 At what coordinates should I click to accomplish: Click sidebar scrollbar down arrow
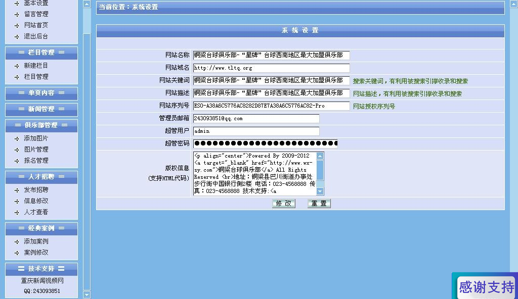(87, 295)
